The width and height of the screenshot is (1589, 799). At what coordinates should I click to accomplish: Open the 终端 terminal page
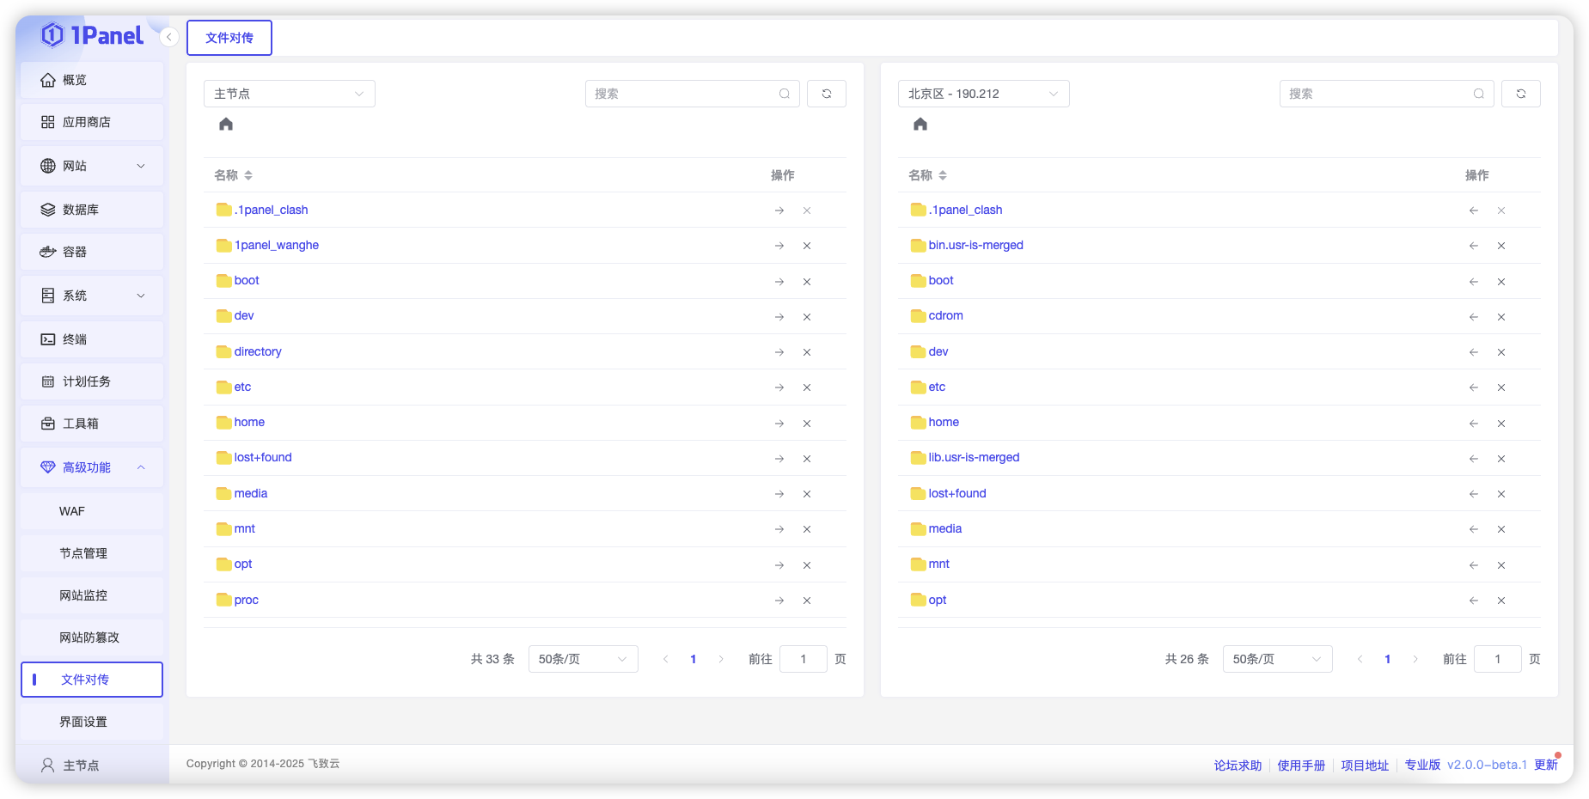pyautogui.click(x=73, y=339)
